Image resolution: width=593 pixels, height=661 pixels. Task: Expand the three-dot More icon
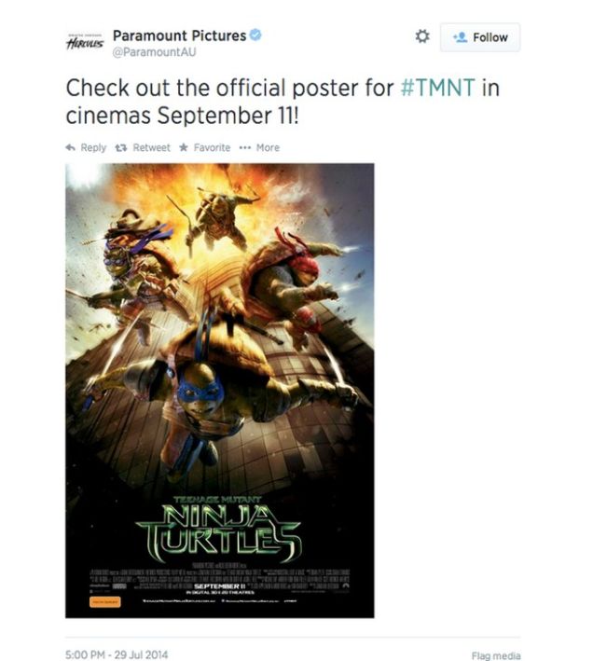point(245,148)
